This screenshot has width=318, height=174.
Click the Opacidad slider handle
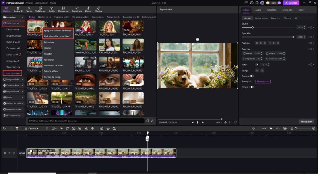click(293, 37)
